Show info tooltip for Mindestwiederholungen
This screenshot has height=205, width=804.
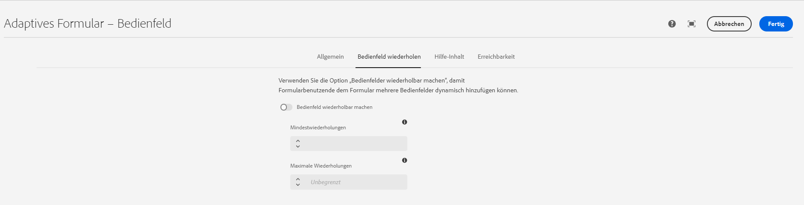(x=404, y=122)
